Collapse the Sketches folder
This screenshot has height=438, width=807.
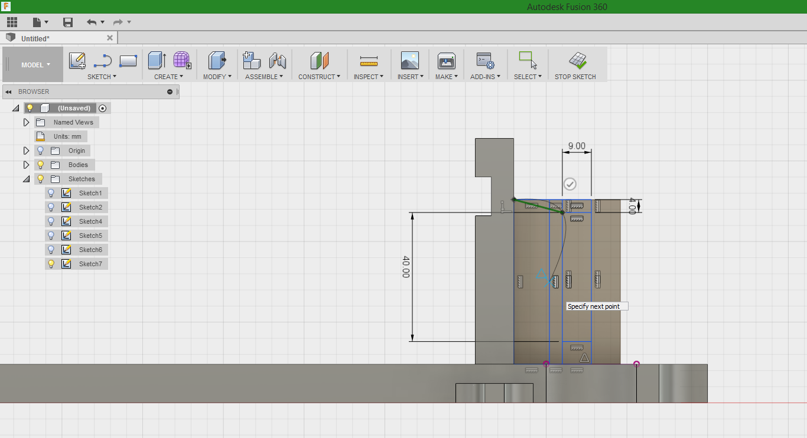[26, 179]
